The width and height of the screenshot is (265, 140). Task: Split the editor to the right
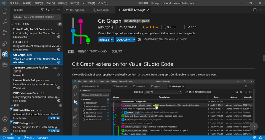tap(255, 10)
